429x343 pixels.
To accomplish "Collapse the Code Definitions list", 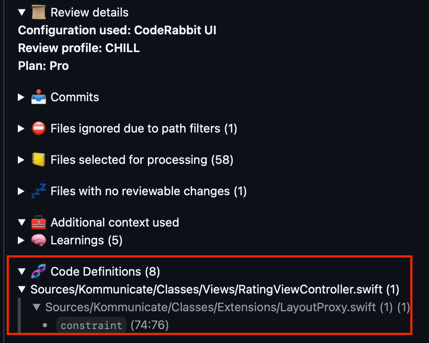I will point(22,271).
